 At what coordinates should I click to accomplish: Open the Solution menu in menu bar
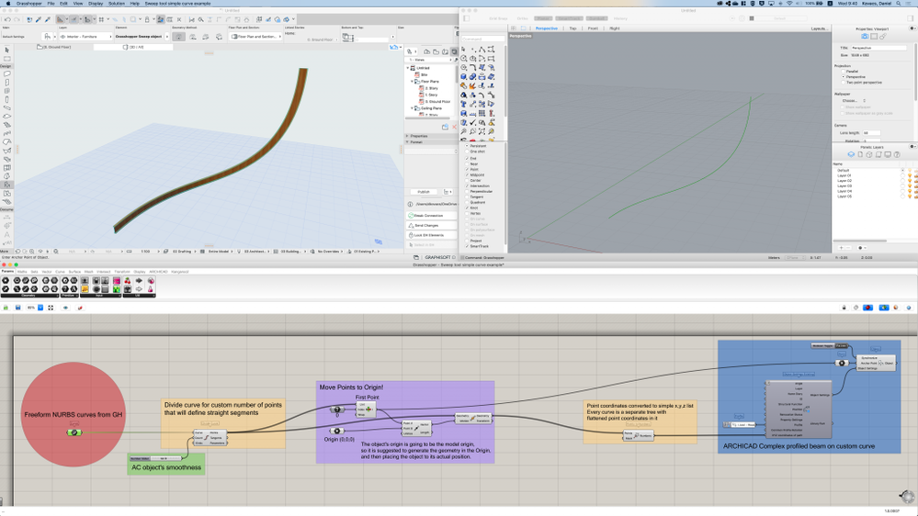117,4
